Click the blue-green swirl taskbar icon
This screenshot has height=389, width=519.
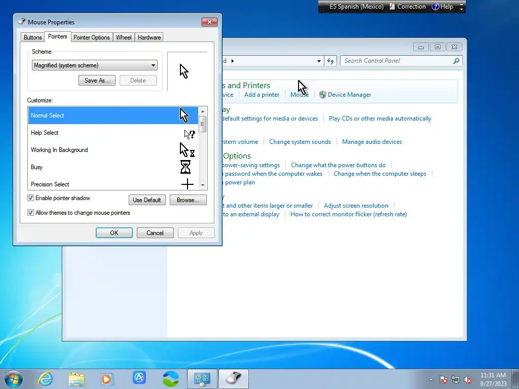(x=171, y=379)
